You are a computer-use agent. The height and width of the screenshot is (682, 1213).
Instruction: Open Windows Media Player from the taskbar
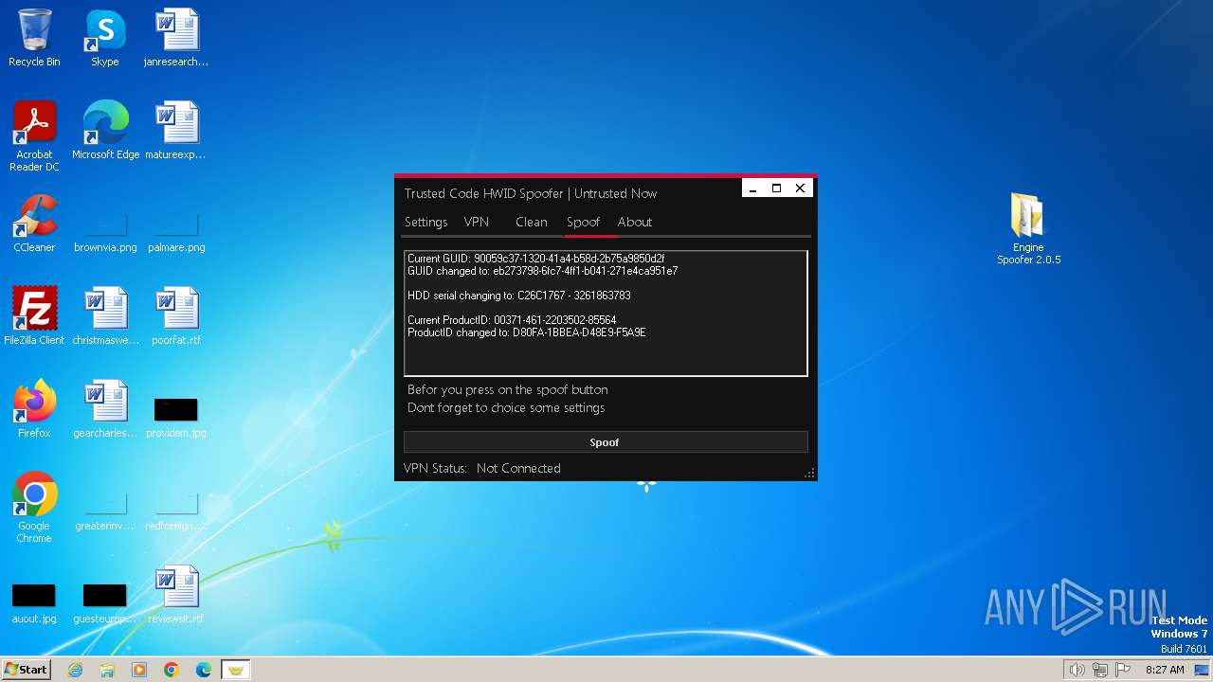[x=139, y=670]
